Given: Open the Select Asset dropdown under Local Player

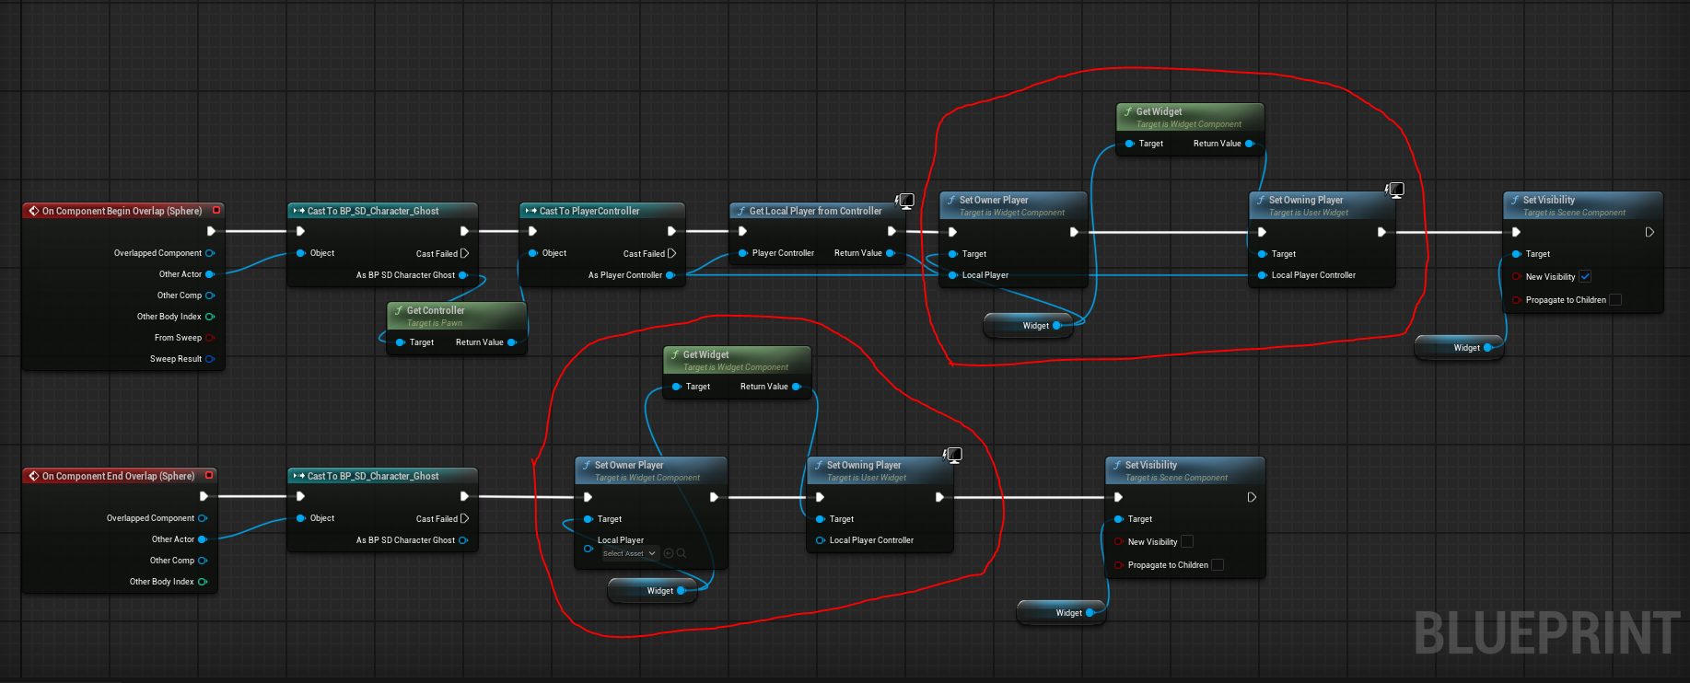Looking at the screenshot, I should click(629, 553).
